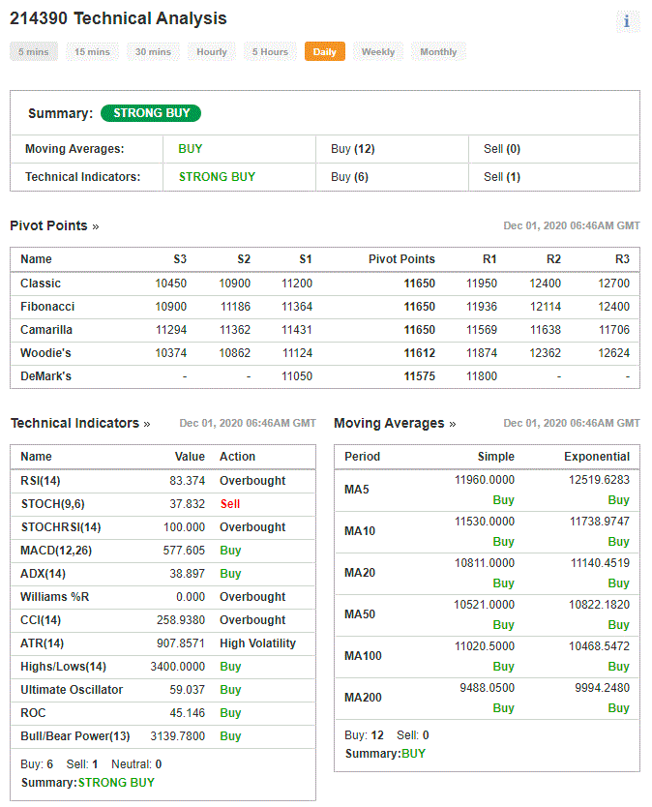652x807 pixels.
Task: Click MA10 simple value 11530.0000
Action: point(485,522)
